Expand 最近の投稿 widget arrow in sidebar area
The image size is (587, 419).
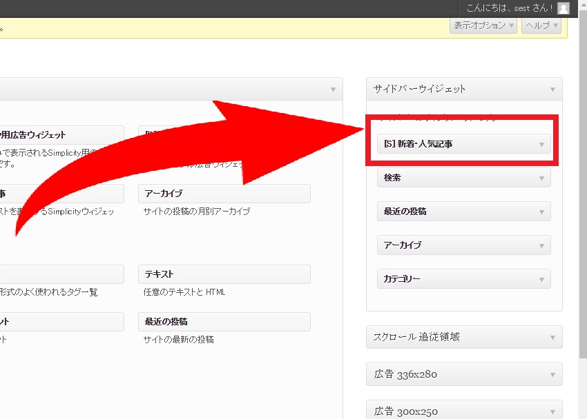coord(541,212)
